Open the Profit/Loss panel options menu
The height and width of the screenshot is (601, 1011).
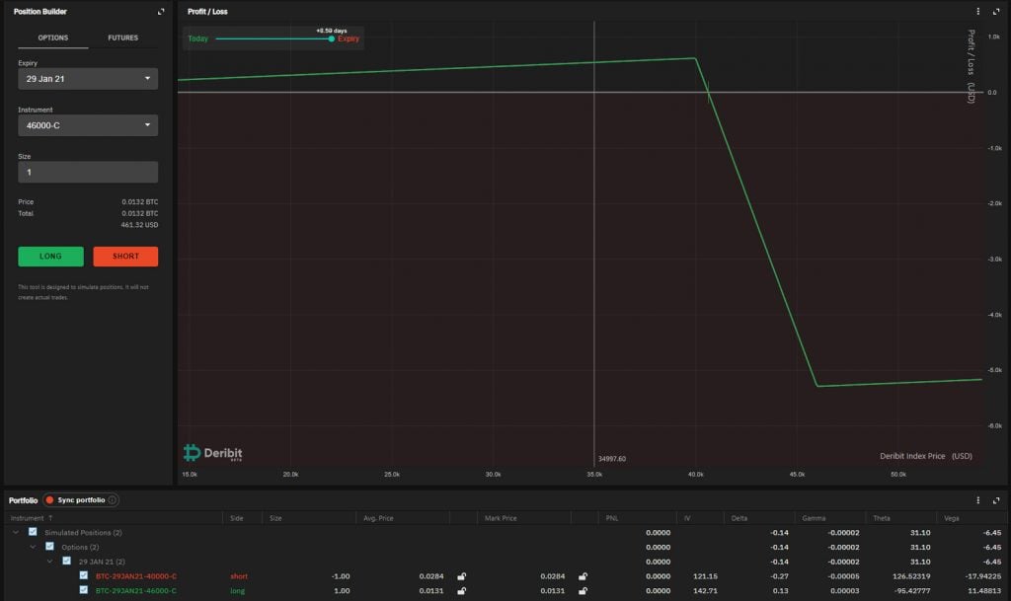coord(976,11)
